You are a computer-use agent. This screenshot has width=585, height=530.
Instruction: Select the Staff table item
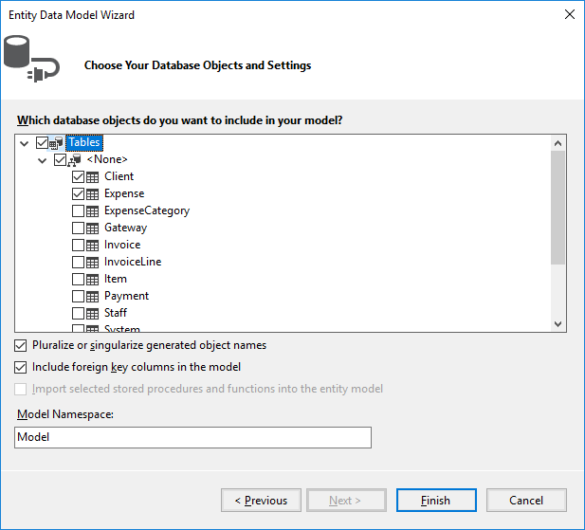[x=115, y=313]
